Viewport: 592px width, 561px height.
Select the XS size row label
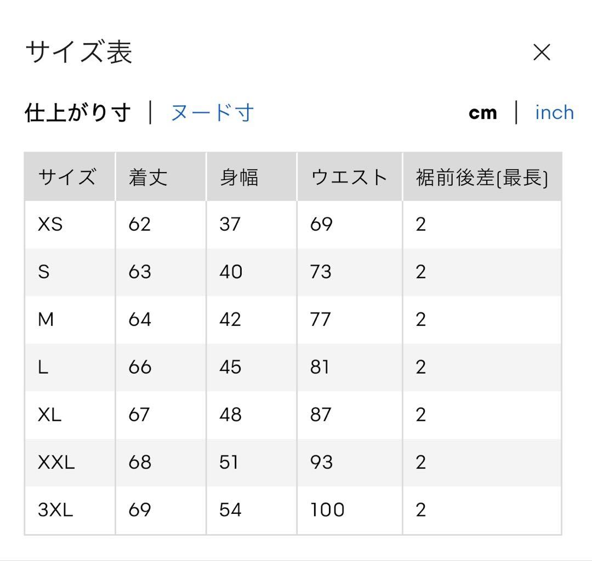50,224
